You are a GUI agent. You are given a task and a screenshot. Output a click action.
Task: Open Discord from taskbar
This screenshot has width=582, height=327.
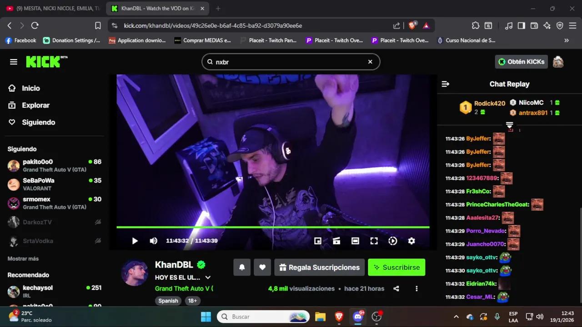(x=358, y=317)
